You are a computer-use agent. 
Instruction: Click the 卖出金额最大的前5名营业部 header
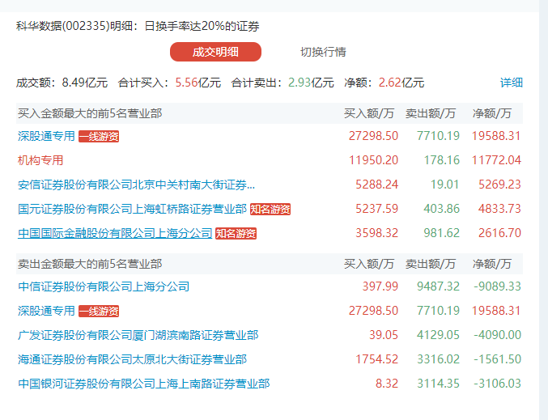[90, 264]
